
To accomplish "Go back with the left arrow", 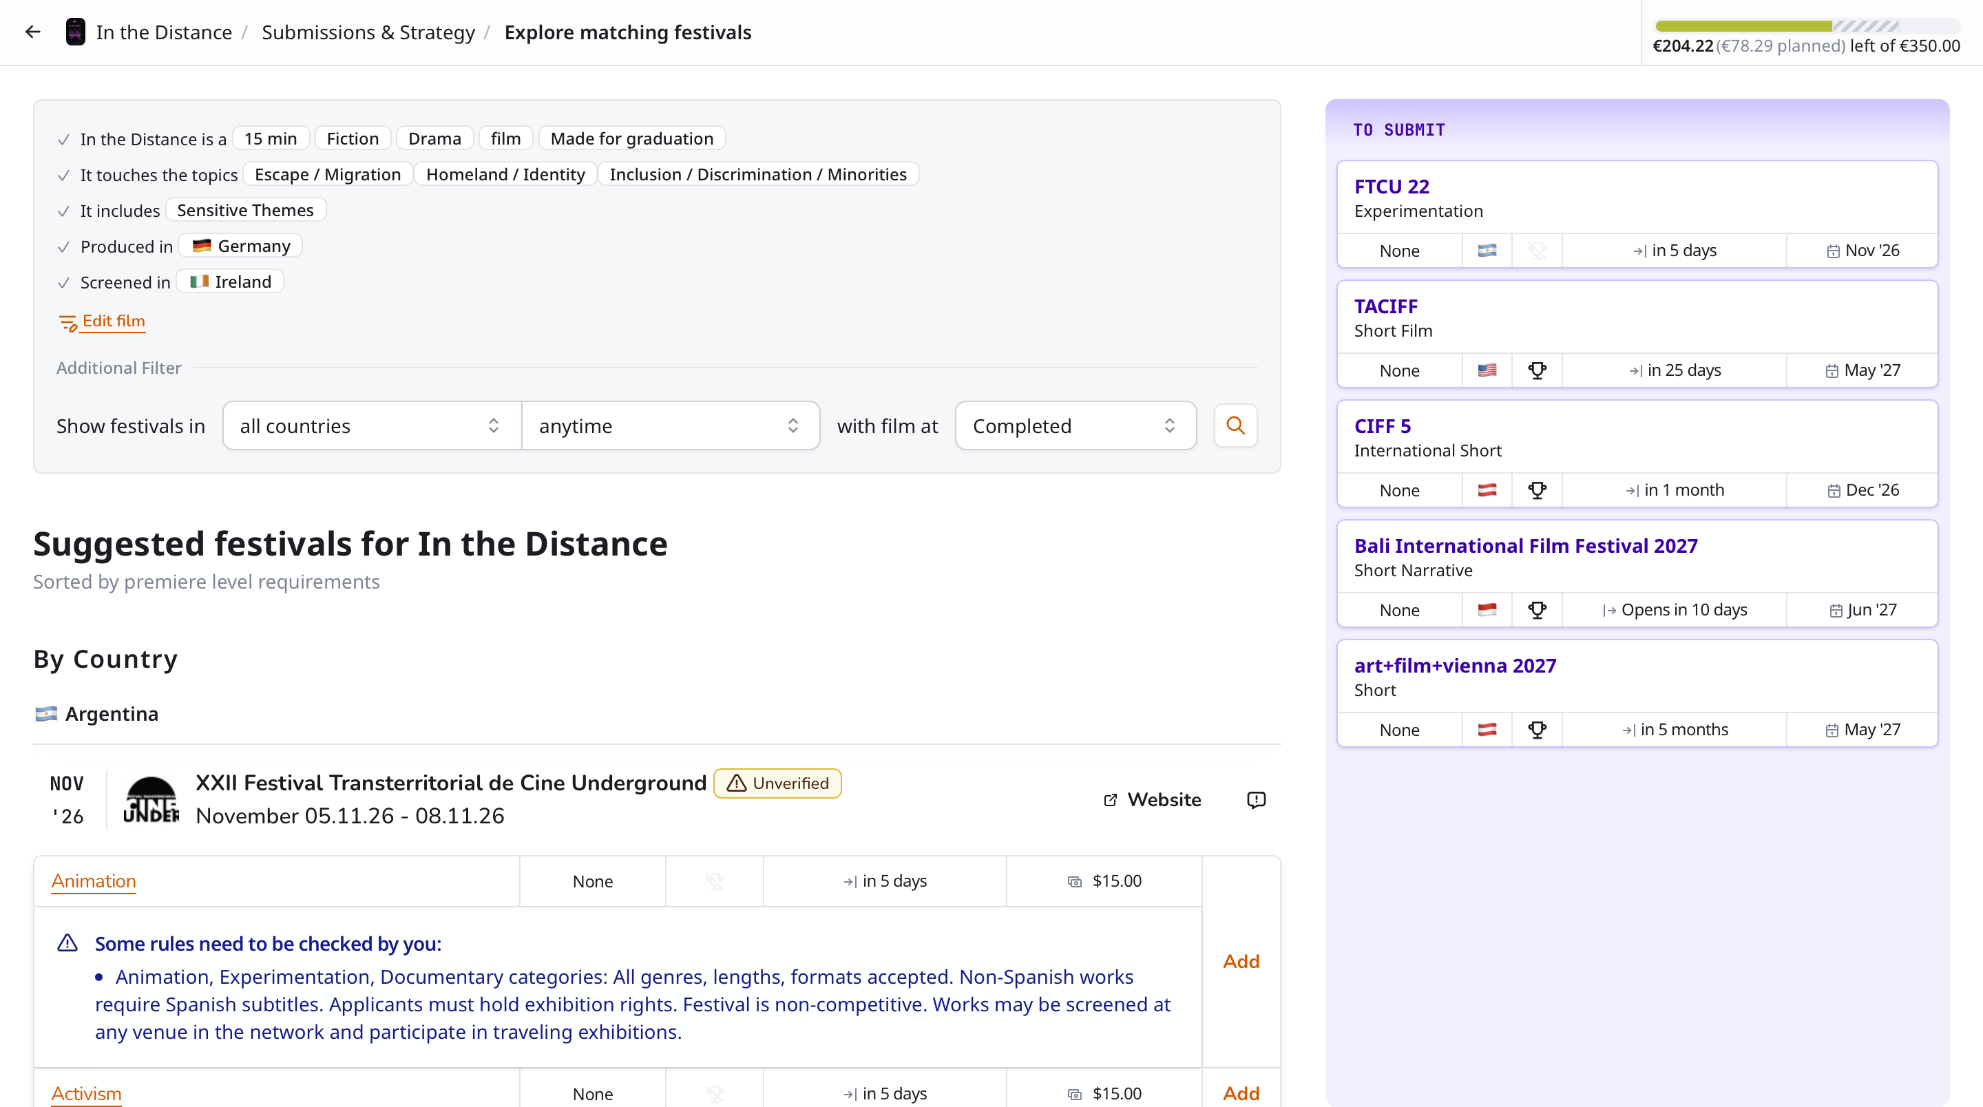I will pos(32,32).
